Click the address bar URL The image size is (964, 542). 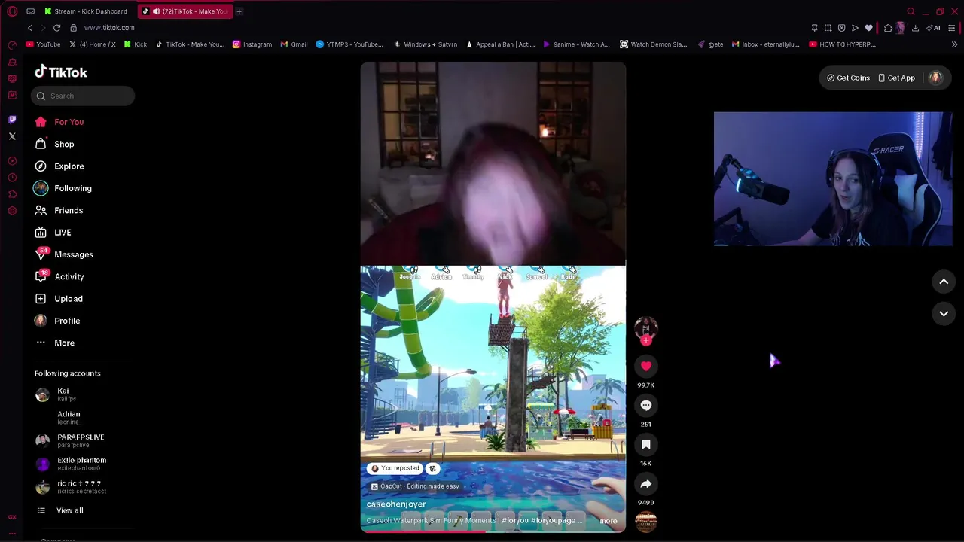click(109, 28)
